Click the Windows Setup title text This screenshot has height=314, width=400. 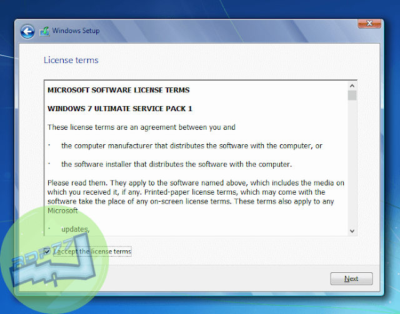point(76,31)
